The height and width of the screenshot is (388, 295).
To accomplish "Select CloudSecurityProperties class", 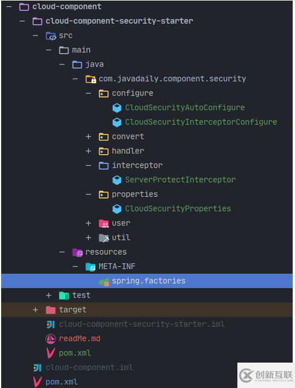I will [x=178, y=208].
